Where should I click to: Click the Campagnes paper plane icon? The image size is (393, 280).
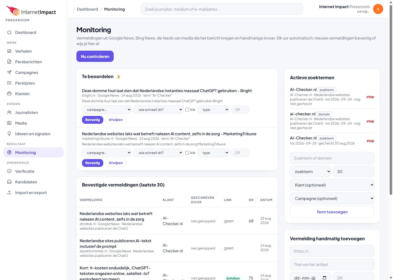[9, 72]
